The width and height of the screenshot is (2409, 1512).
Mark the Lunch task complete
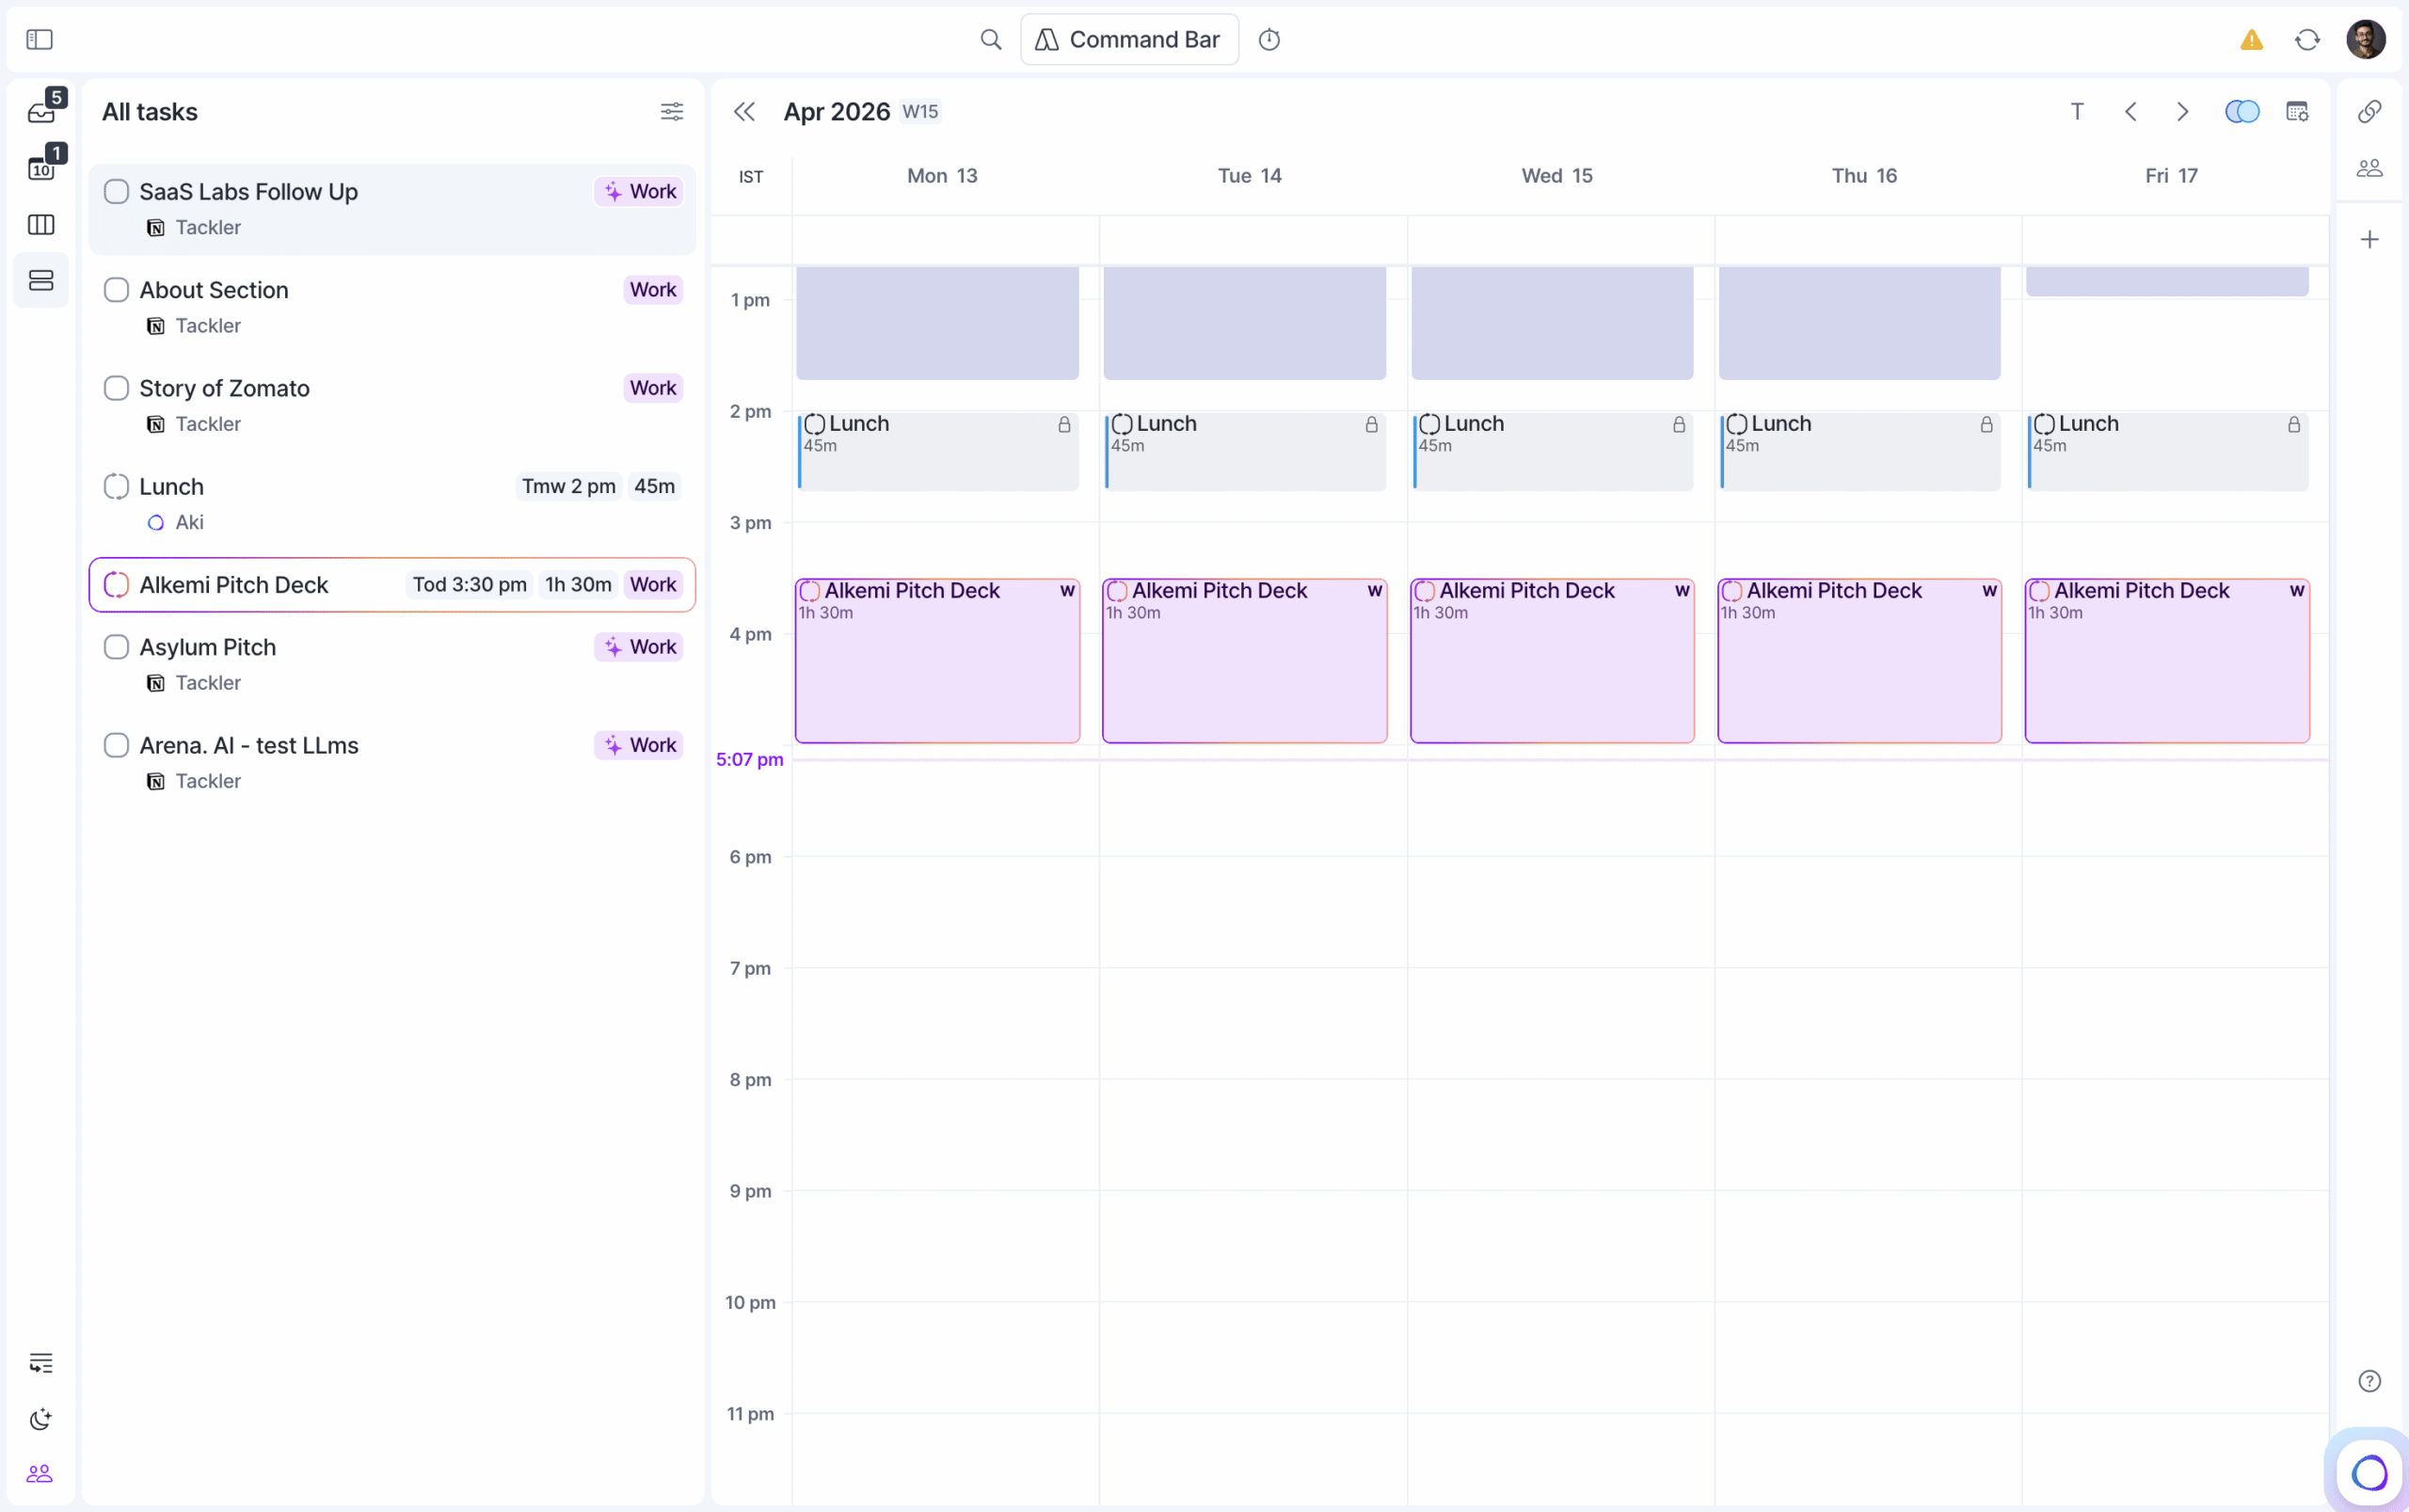coord(116,486)
